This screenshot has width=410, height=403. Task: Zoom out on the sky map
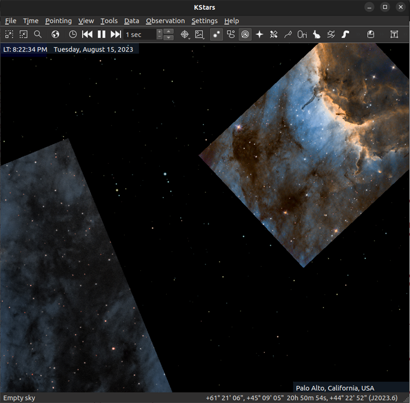coord(23,34)
